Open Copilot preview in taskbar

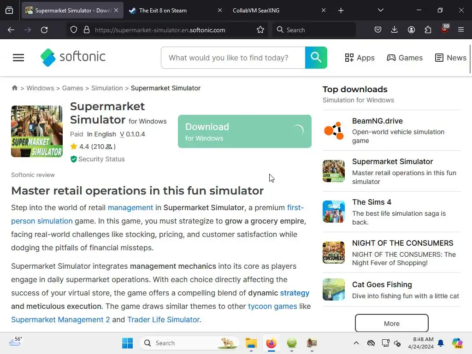pyautogui.click(x=457, y=343)
